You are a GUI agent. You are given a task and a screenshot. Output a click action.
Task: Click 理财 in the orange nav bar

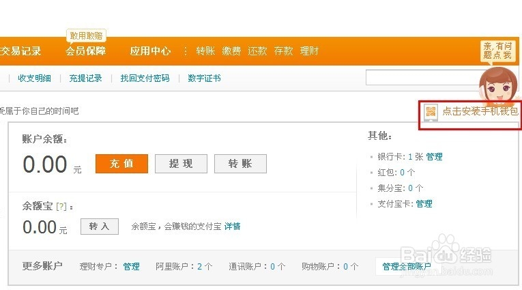tap(309, 51)
